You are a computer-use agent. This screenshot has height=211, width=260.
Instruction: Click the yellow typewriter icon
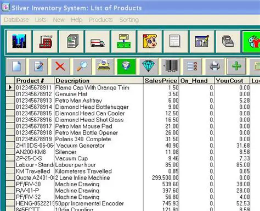click(x=104, y=66)
